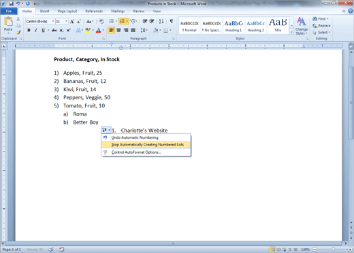Screen dimensions: 354x253
Task: Switch to the Mailings tab
Action: 118,11
